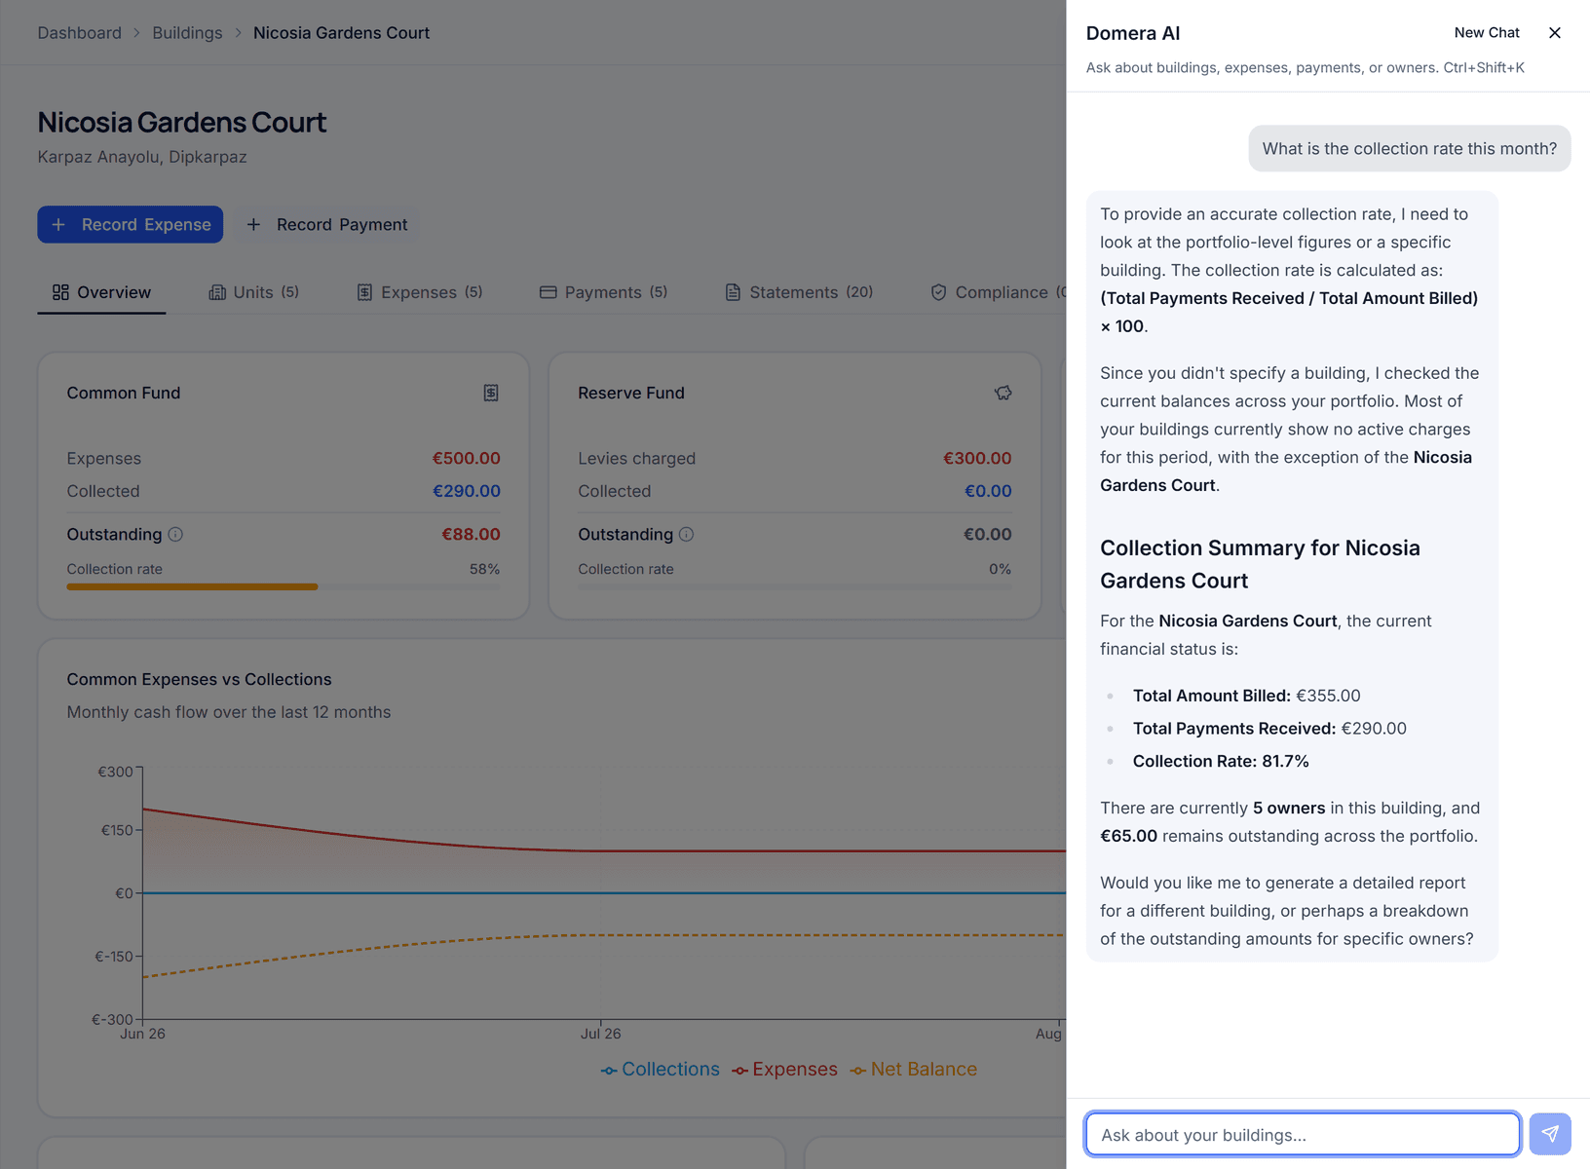Click the chevron separator after Buildings breadcrumb
1590x1169 pixels.
(x=238, y=33)
